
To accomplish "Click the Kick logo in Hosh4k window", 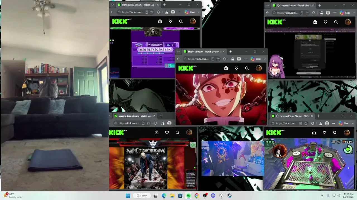I will point(187,68).
